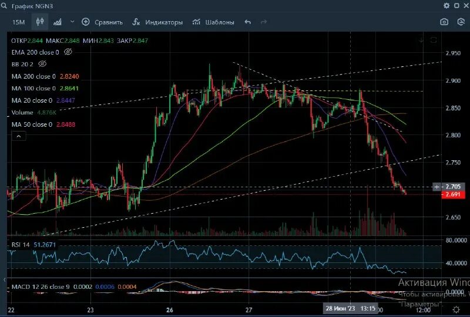This screenshot has height=317, width=470.
Task: Click the MA 200 value 2.8240
Action: coord(69,76)
